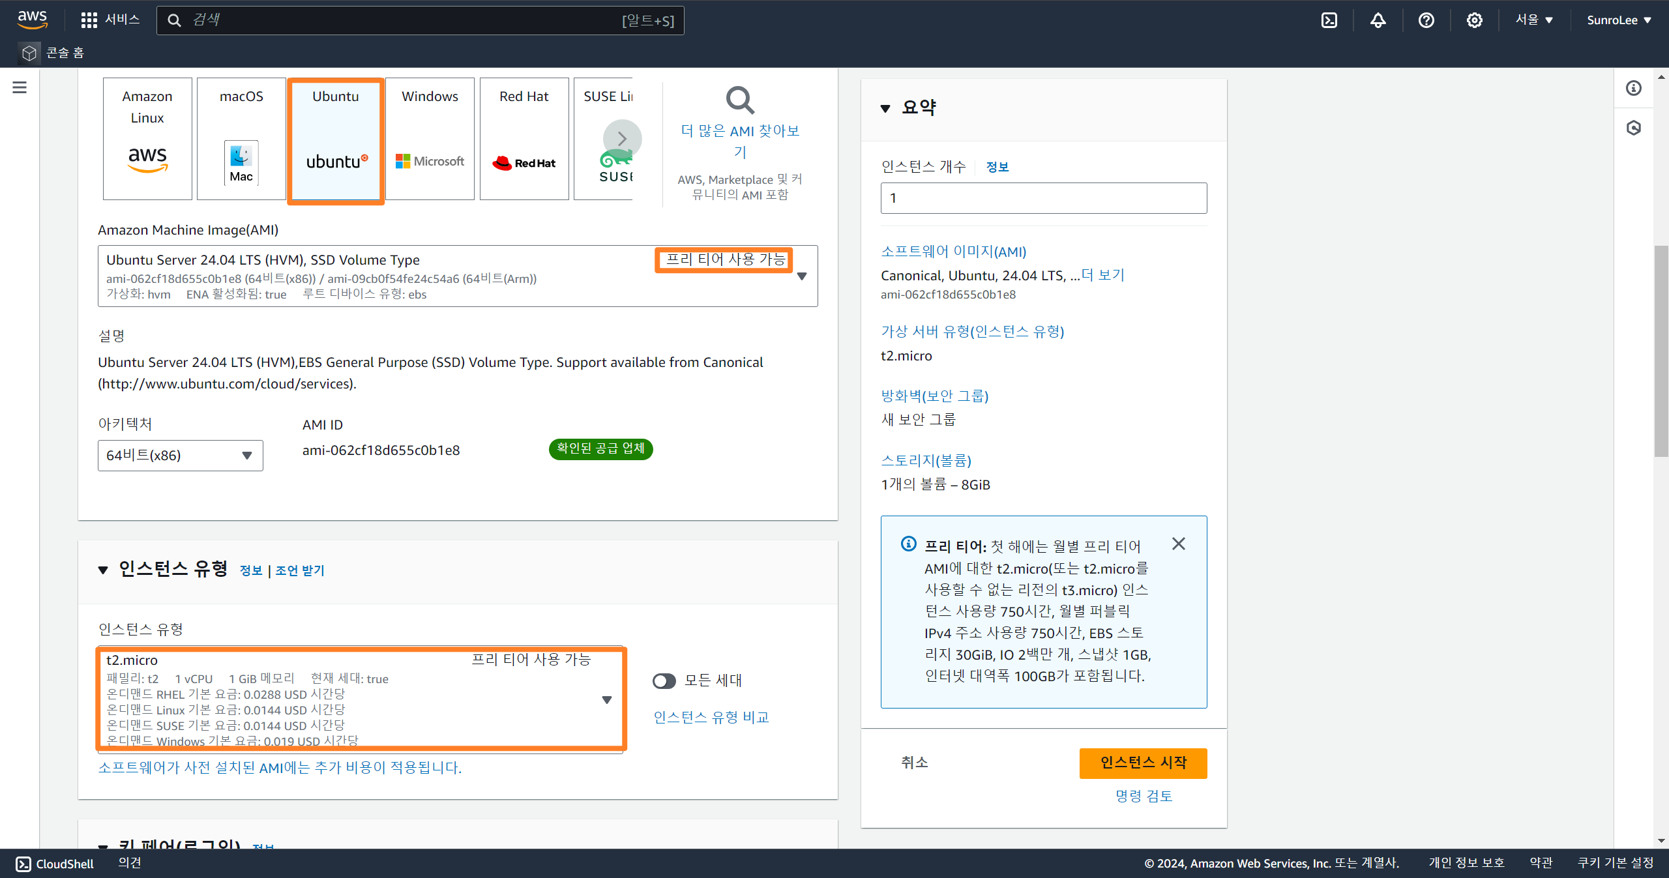Click the 인스턴스 개수 input field
Image resolution: width=1669 pixels, height=878 pixels.
1043,198
